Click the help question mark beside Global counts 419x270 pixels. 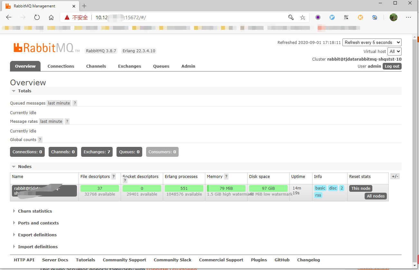[40, 139]
